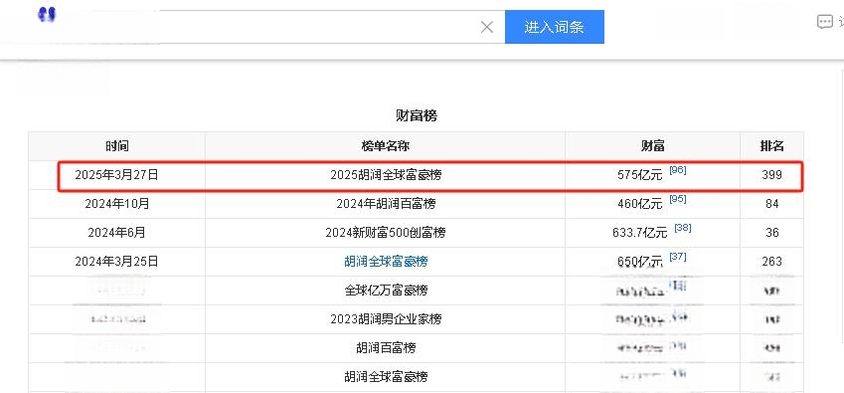Clear the search box with the X icon
The width and height of the screenshot is (844, 393).
coord(486,27)
